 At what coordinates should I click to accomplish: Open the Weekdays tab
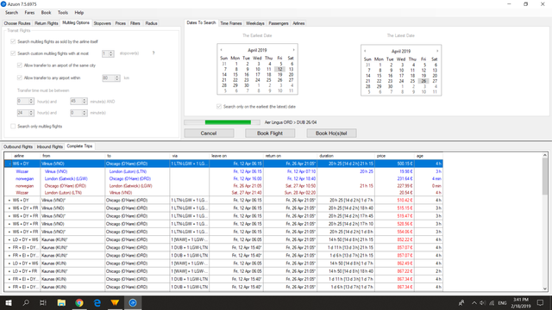pos(255,23)
